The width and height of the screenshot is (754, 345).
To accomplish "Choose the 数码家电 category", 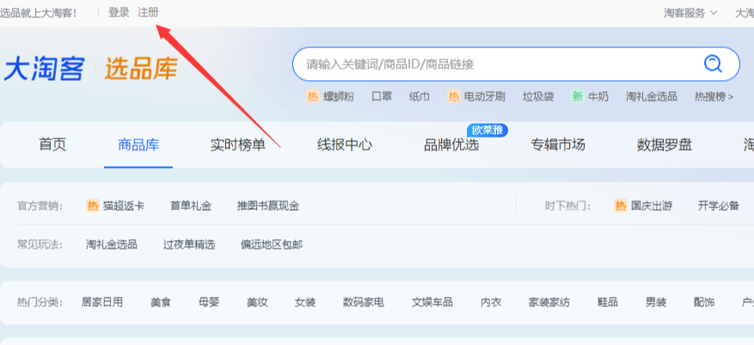I will (363, 302).
